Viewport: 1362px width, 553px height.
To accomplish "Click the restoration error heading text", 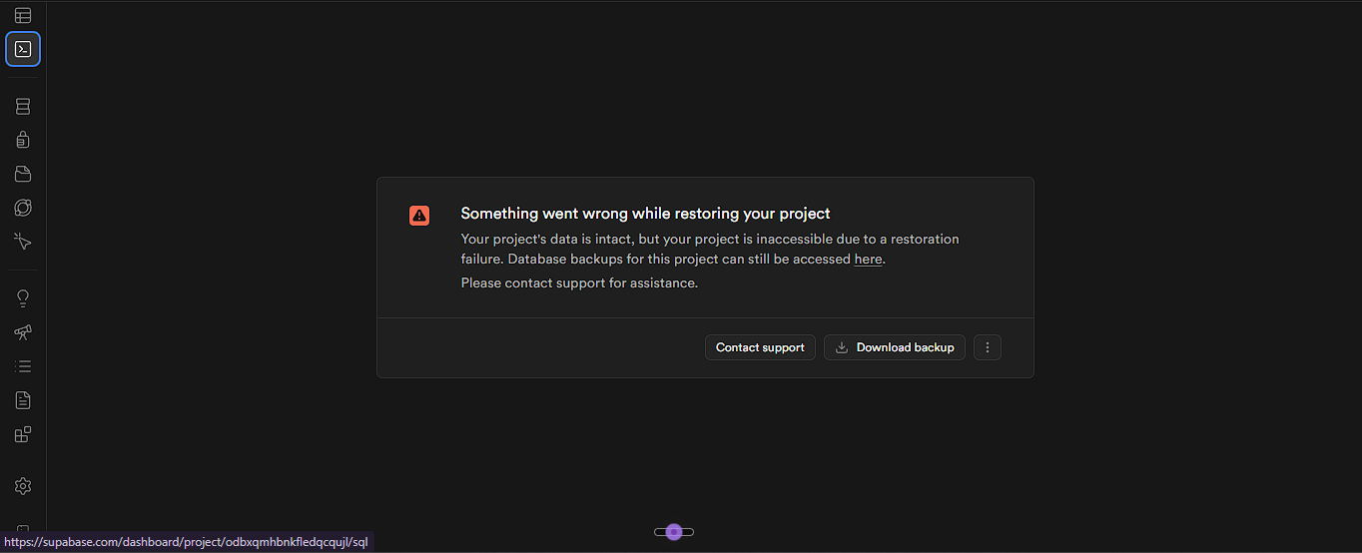I will click(645, 214).
